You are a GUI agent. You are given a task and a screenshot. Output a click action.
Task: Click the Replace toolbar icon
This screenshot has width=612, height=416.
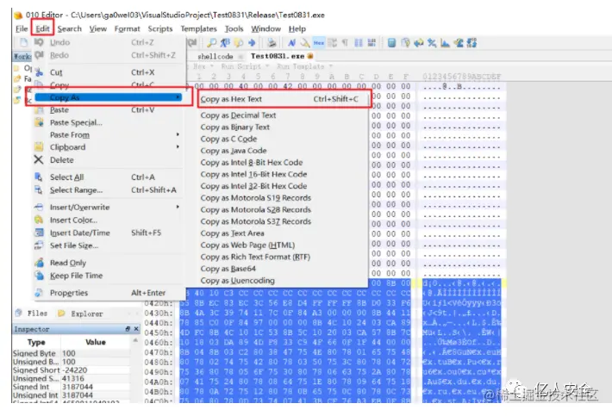pyautogui.click(x=225, y=43)
